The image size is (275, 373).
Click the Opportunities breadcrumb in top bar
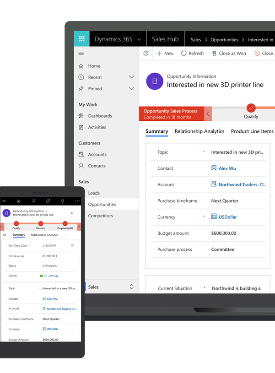tap(224, 40)
